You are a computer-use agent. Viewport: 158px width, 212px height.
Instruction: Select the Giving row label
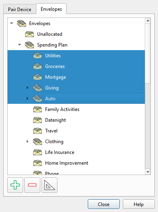click(52, 88)
